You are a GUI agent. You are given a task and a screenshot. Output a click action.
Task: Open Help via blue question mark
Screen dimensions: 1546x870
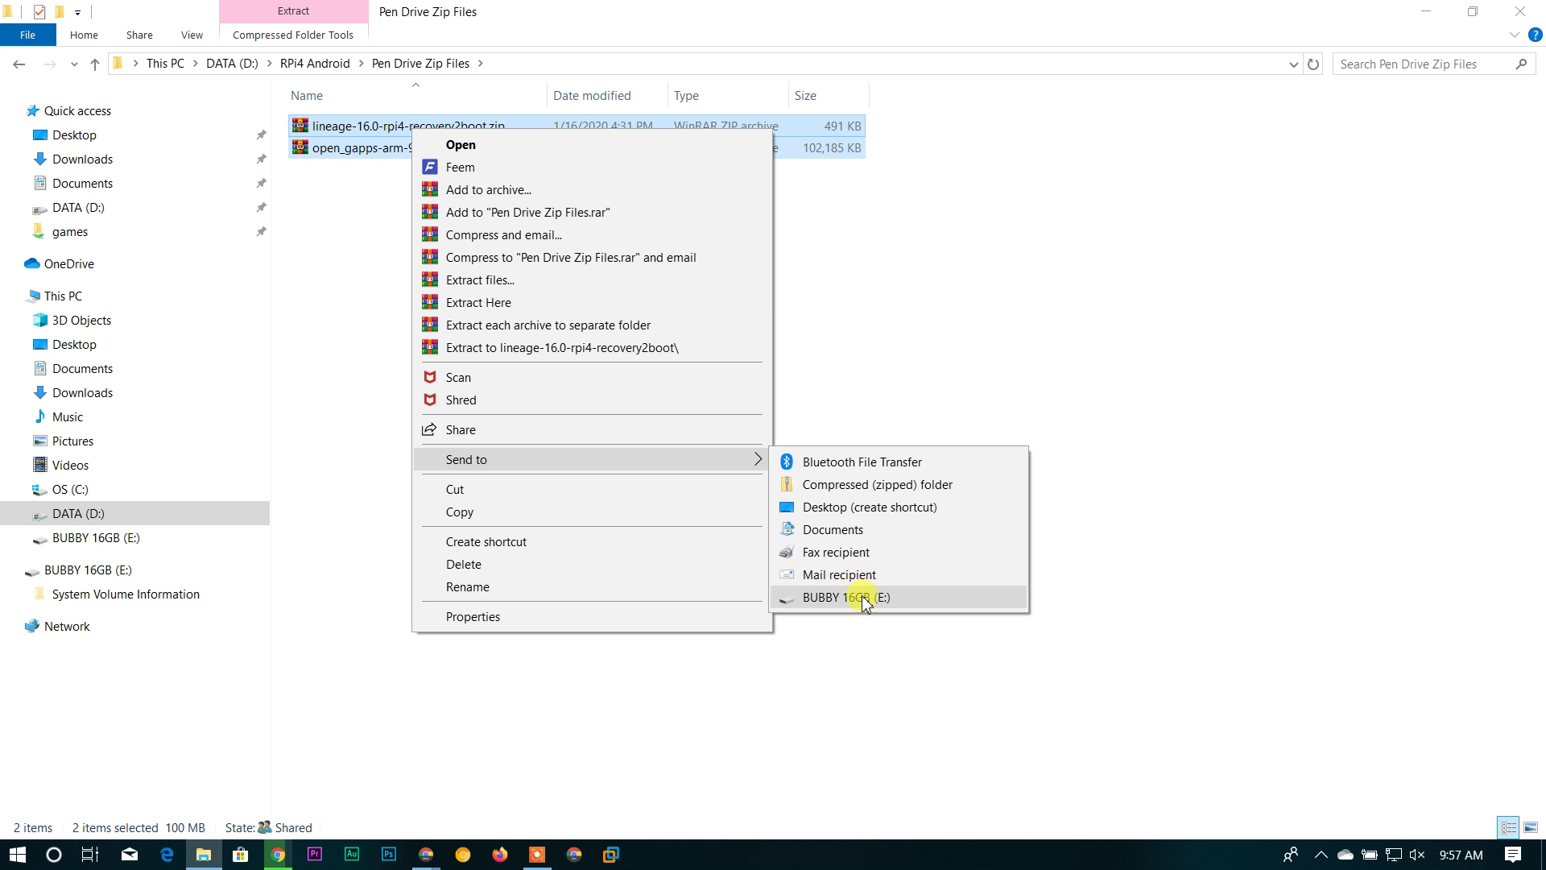[x=1535, y=35]
